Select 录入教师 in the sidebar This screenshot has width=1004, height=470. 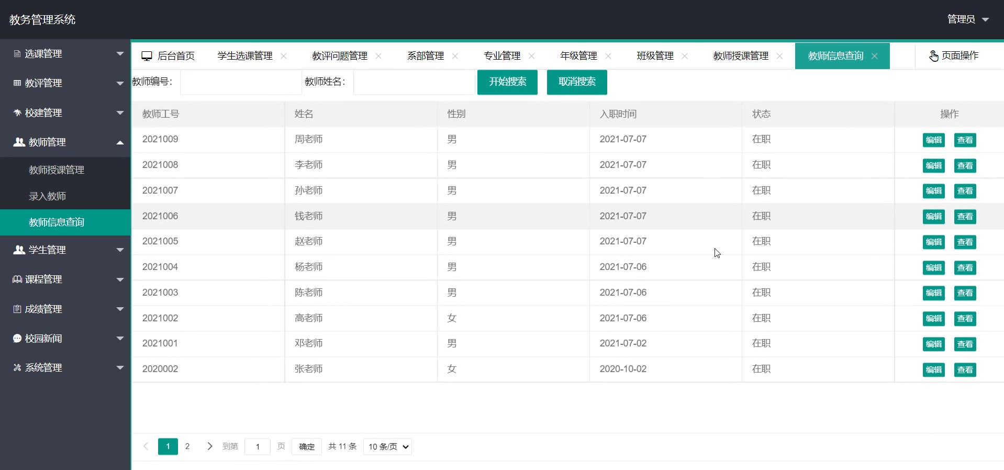tap(48, 196)
